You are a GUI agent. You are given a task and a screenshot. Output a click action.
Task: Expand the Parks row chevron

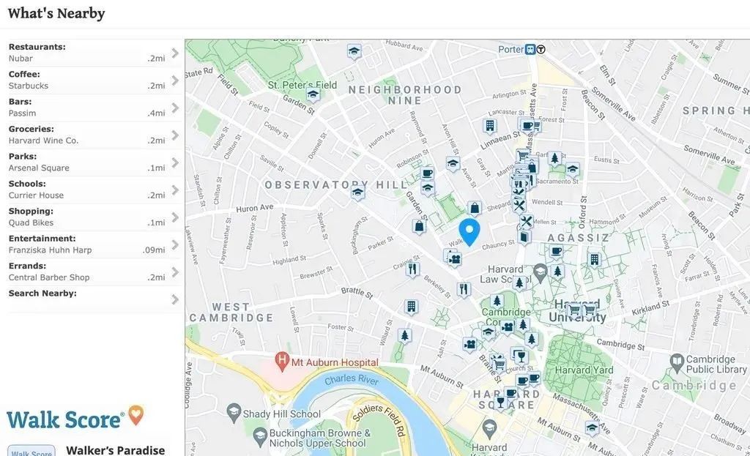point(175,162)
